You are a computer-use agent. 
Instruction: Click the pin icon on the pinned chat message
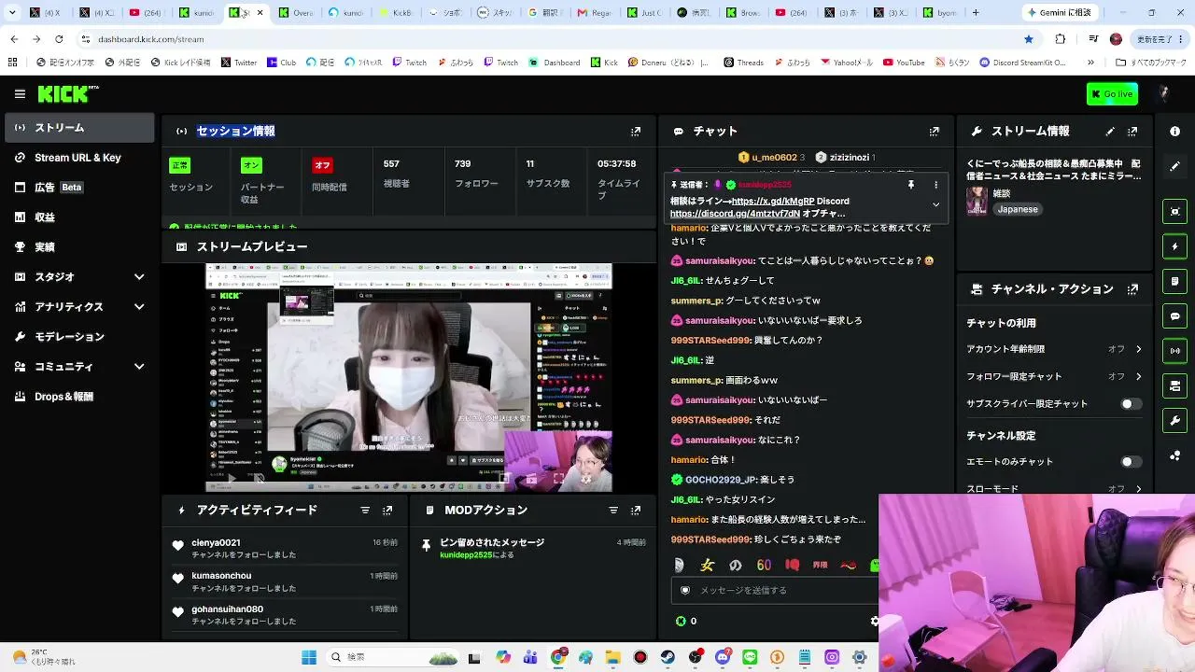(x=910, y=185)
